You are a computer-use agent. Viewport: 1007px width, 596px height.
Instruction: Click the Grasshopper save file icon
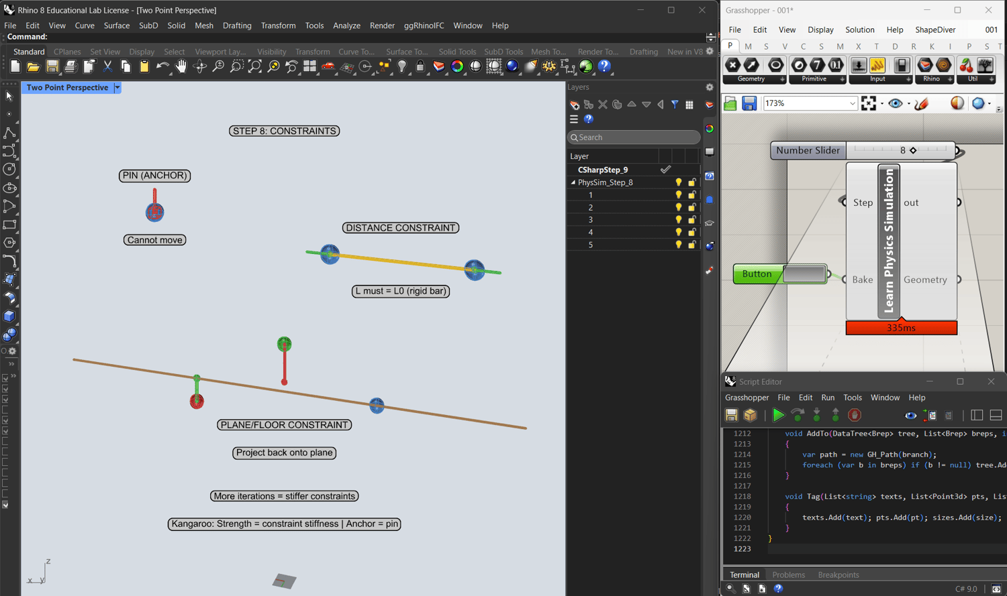(x=749, y=103)
